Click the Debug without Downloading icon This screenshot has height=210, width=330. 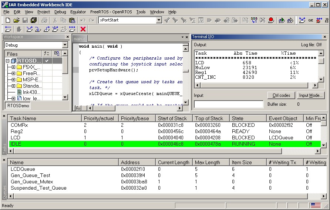(290, 20)
